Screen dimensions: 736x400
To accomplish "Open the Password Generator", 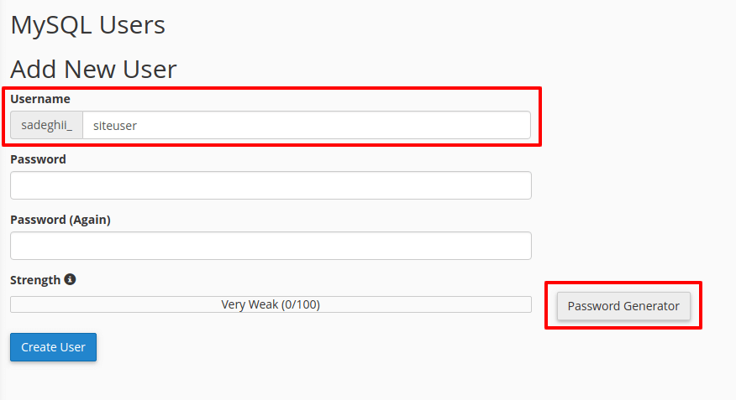I will [623, 306].
